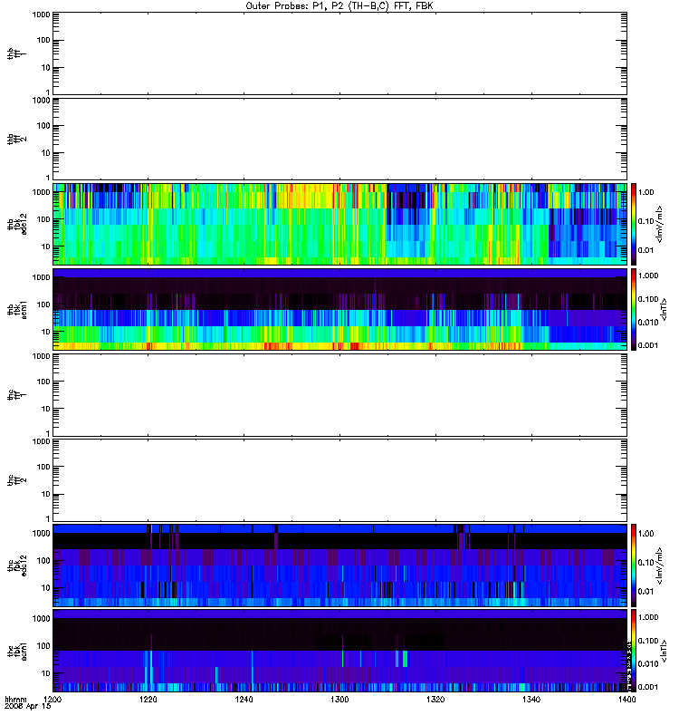Click the '1320' time axis label
The image size is (679, 725).
(x=435, y=700)
